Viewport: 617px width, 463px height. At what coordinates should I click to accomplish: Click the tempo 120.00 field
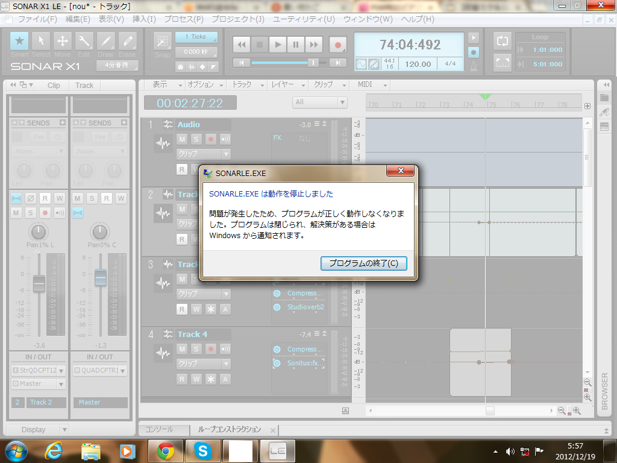click(418, 64)
